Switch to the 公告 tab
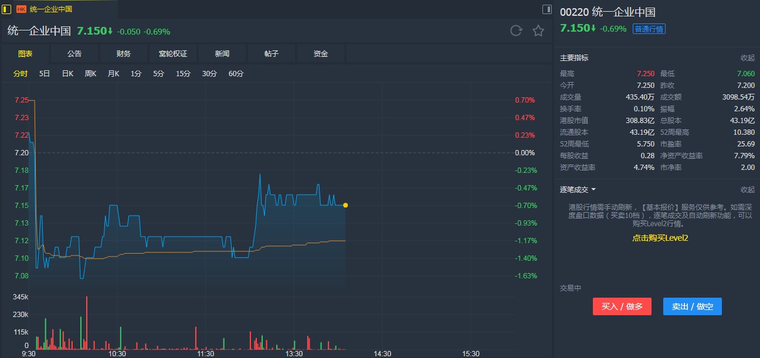Viewport: 760px width, 358px height. (74, 54)
